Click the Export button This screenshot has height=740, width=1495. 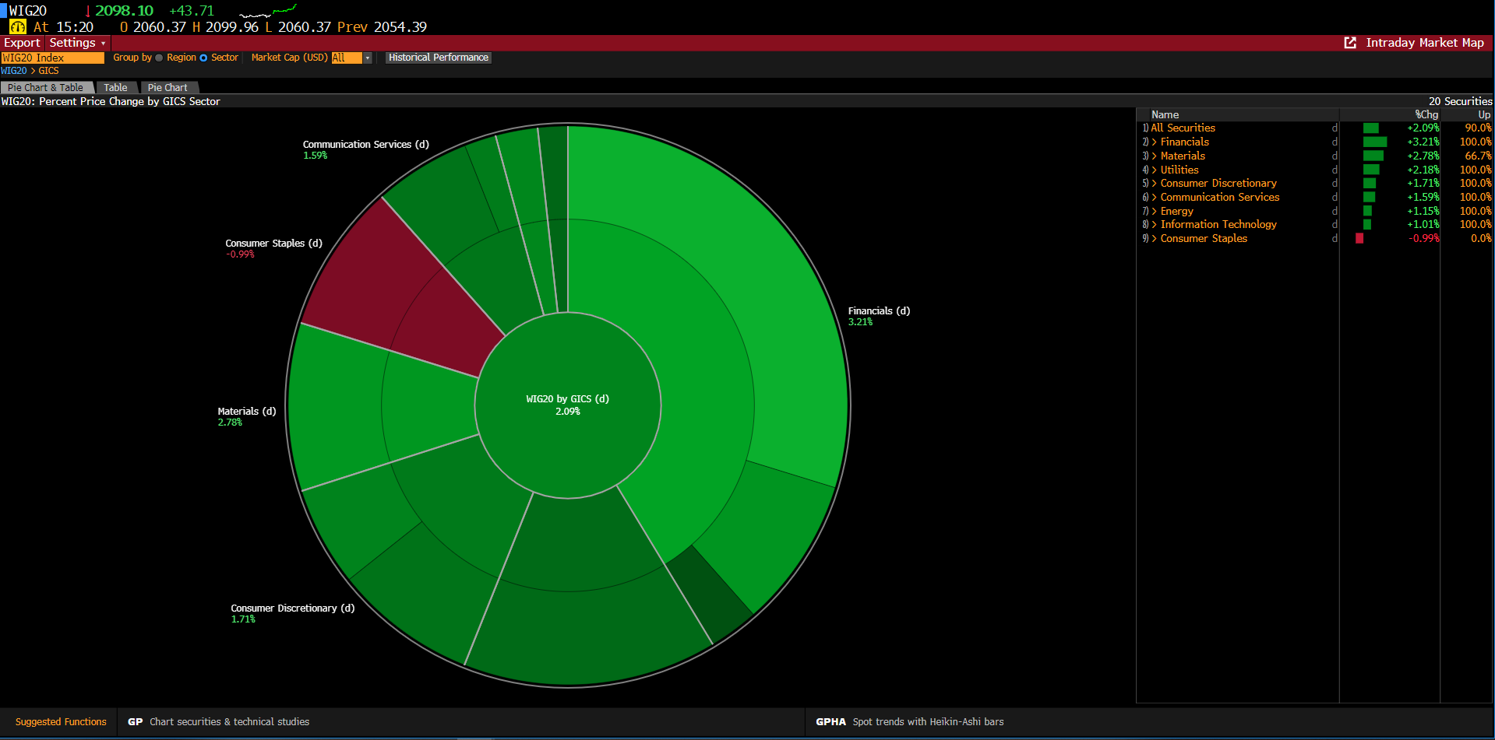[22, 43]
